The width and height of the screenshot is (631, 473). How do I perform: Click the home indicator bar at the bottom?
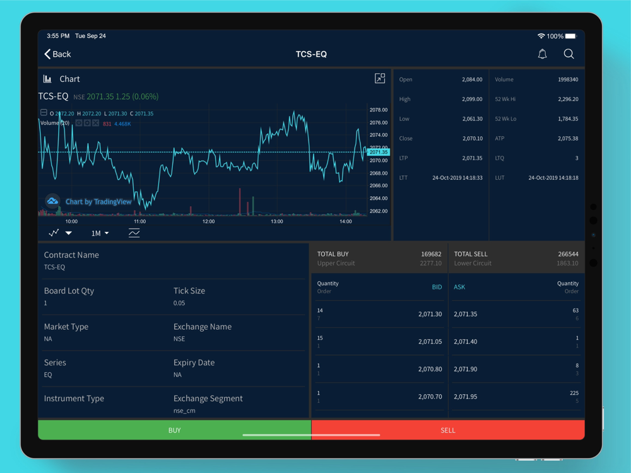tap(311, 435)
